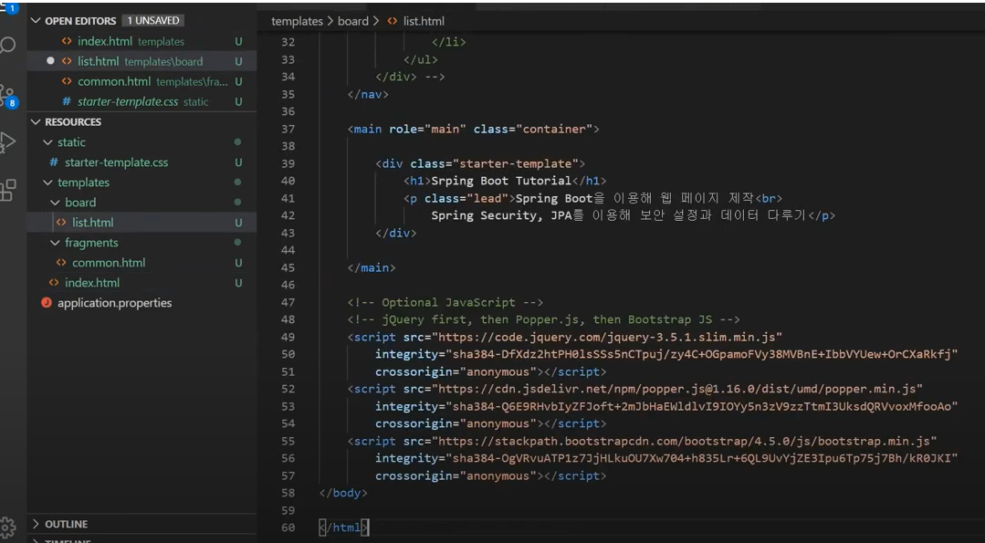Viewport: 985px width, 543px height.
Task: Click board in the breadcrumb
Action: tap(353, 21)
